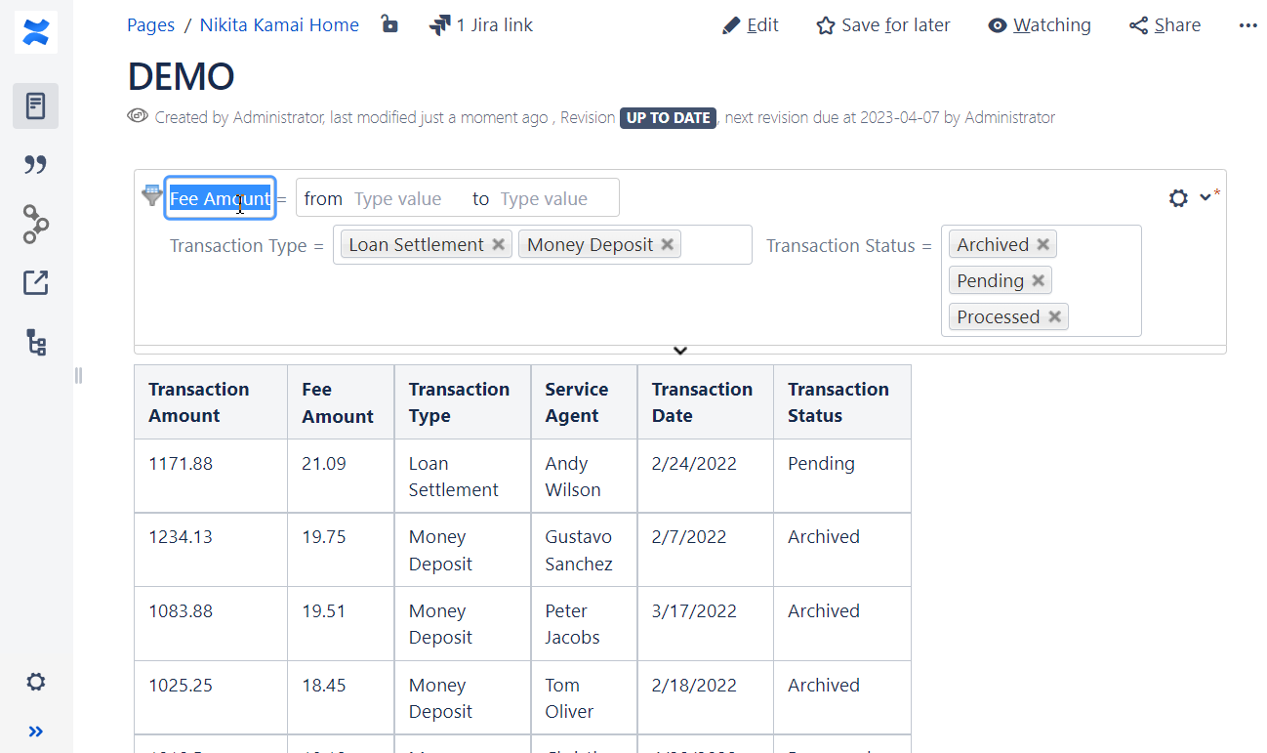Click the Confluence logo icon
This screenshot has height=753, width=1267.
(x=36, y=32)
